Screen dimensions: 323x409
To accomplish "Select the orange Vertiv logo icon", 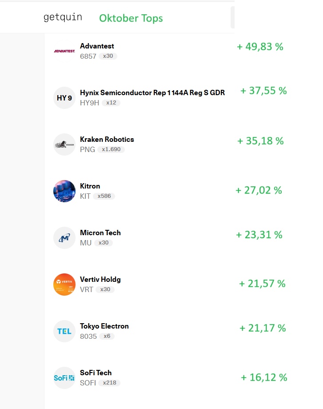I will (x=64, y=285).
